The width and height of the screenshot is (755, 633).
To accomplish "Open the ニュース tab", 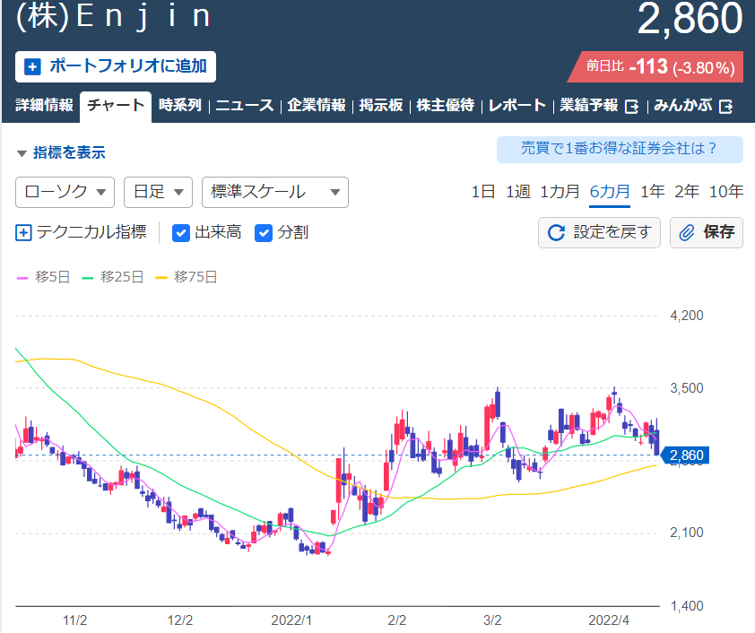I will point(245,105).
